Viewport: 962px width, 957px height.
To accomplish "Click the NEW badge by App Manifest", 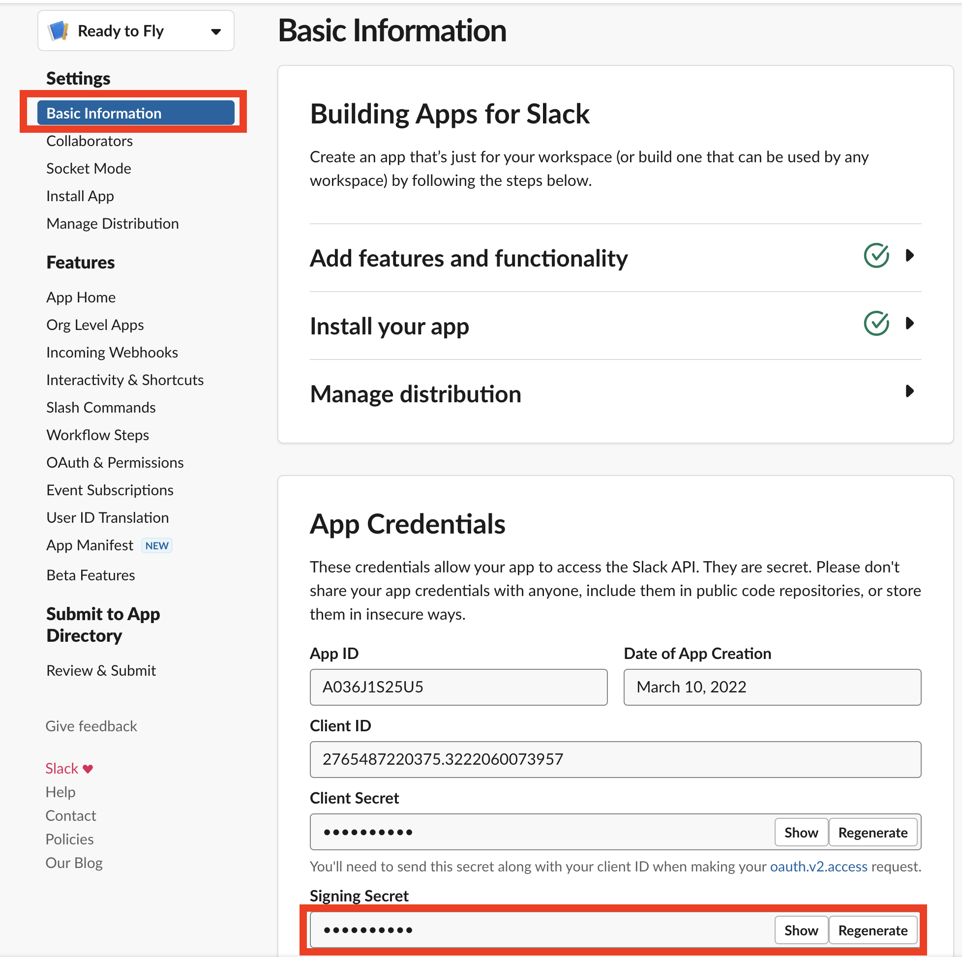I will point(157,546).
